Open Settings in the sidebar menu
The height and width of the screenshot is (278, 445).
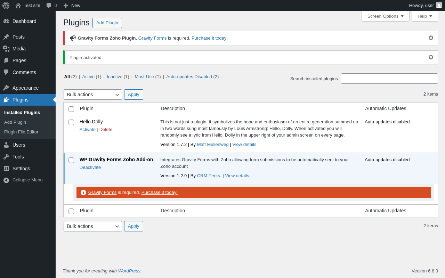(x=21, y=169)
